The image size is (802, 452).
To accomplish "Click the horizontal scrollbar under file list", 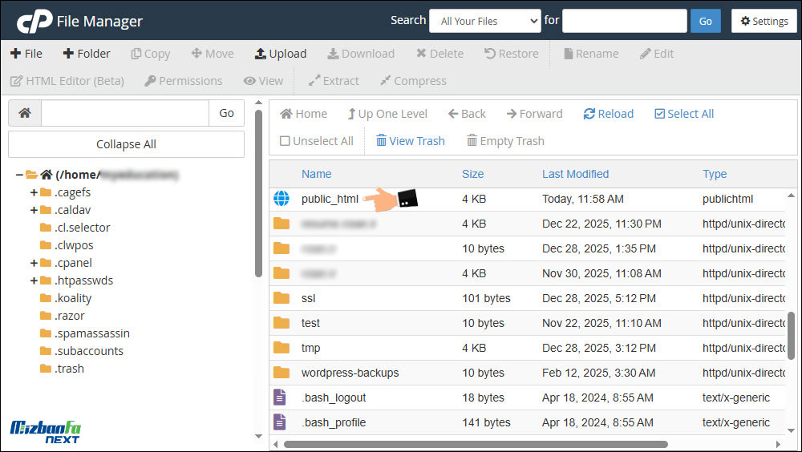I will coord(475,444).
